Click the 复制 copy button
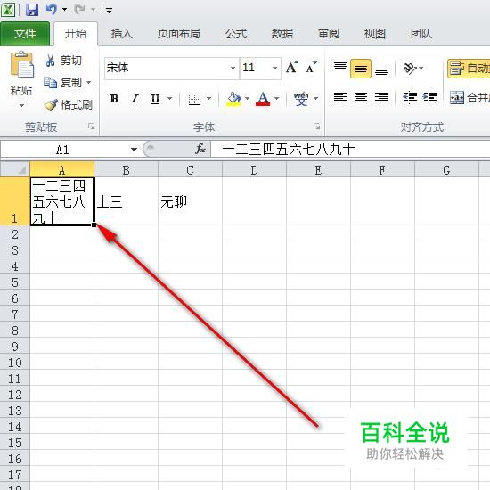 pos(63,83)
